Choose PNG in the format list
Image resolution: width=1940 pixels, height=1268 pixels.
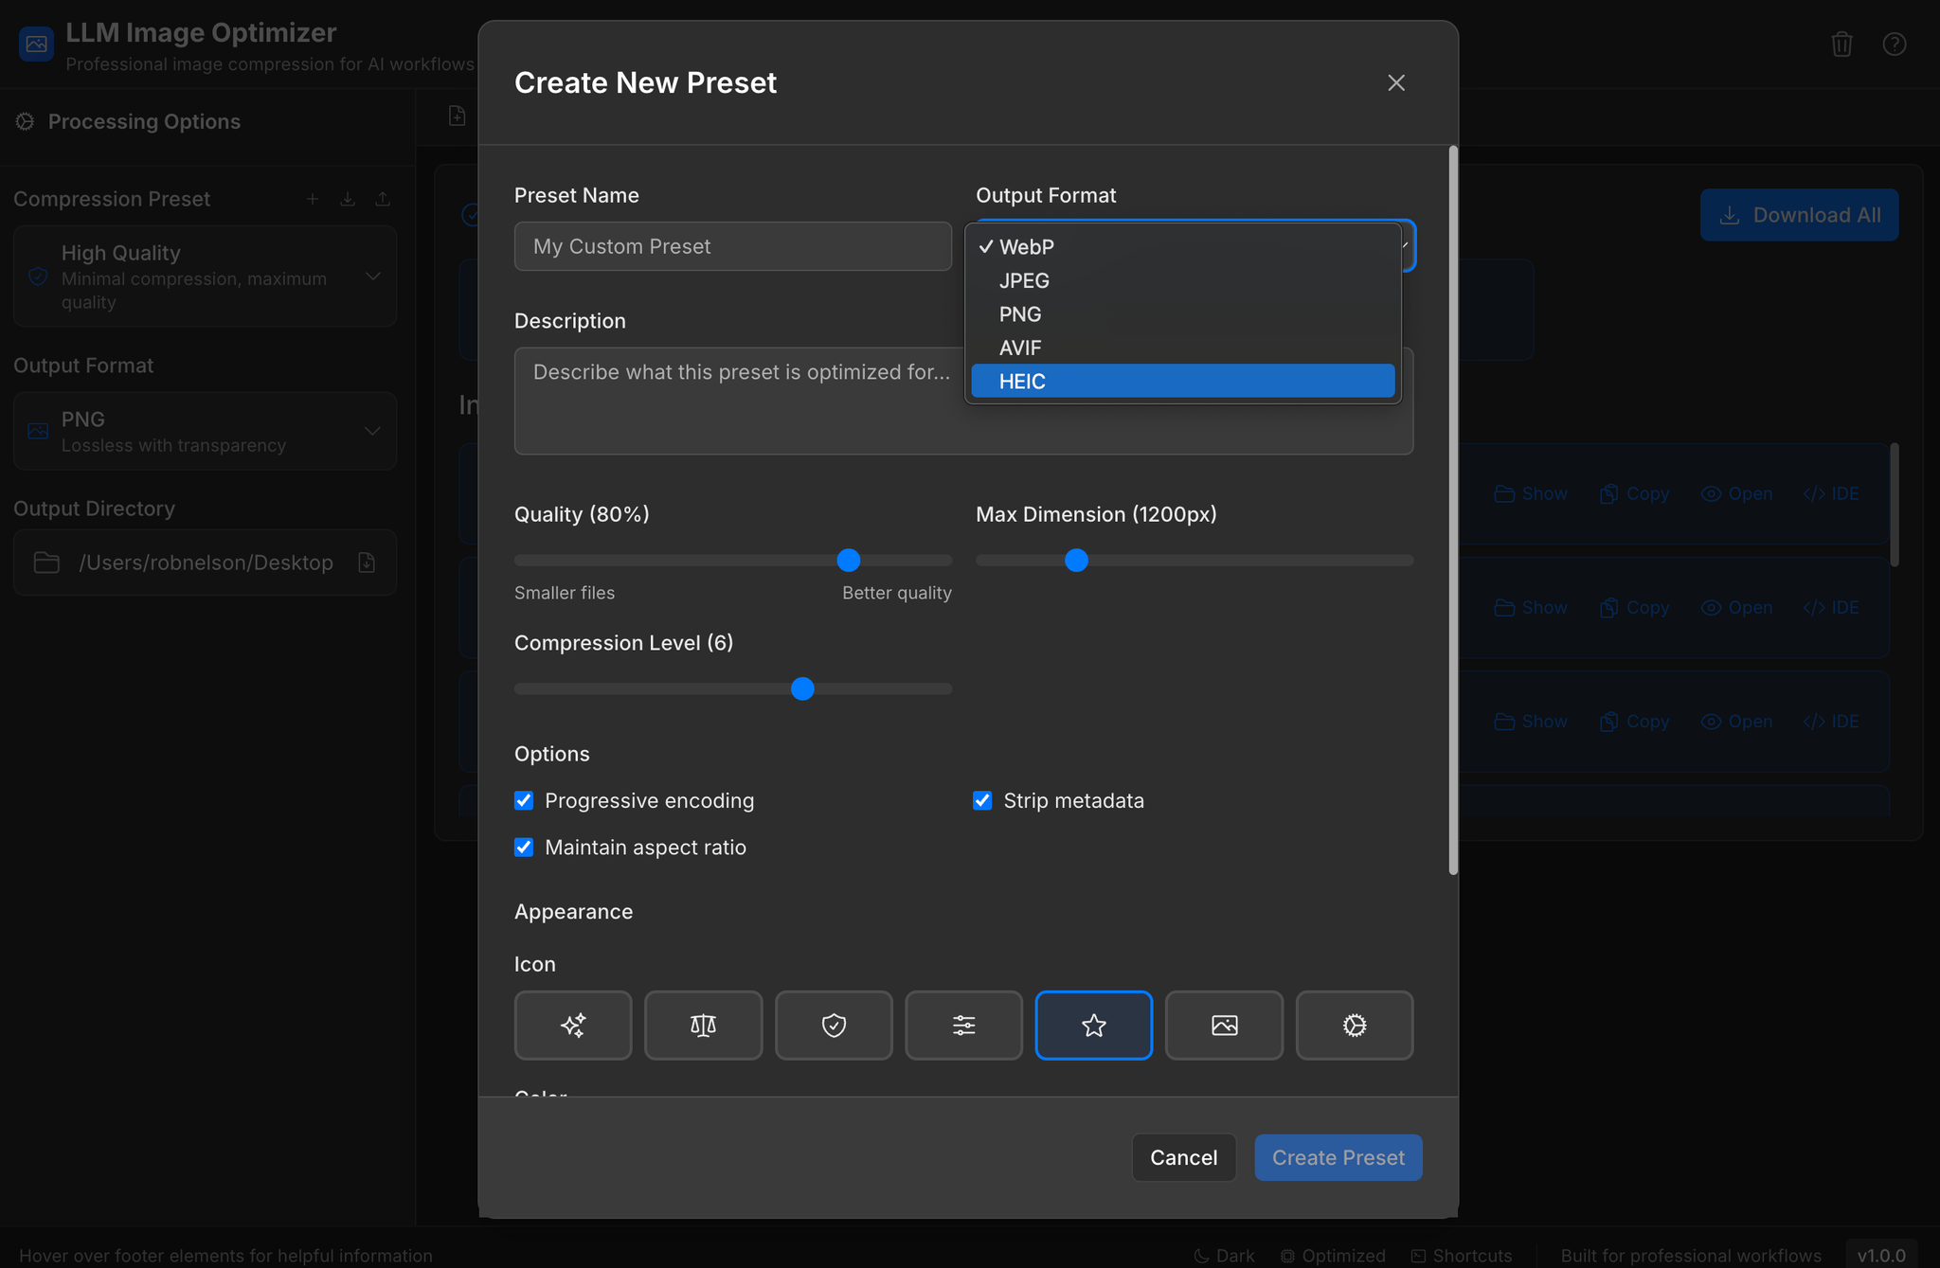[x=1183, y=313]
